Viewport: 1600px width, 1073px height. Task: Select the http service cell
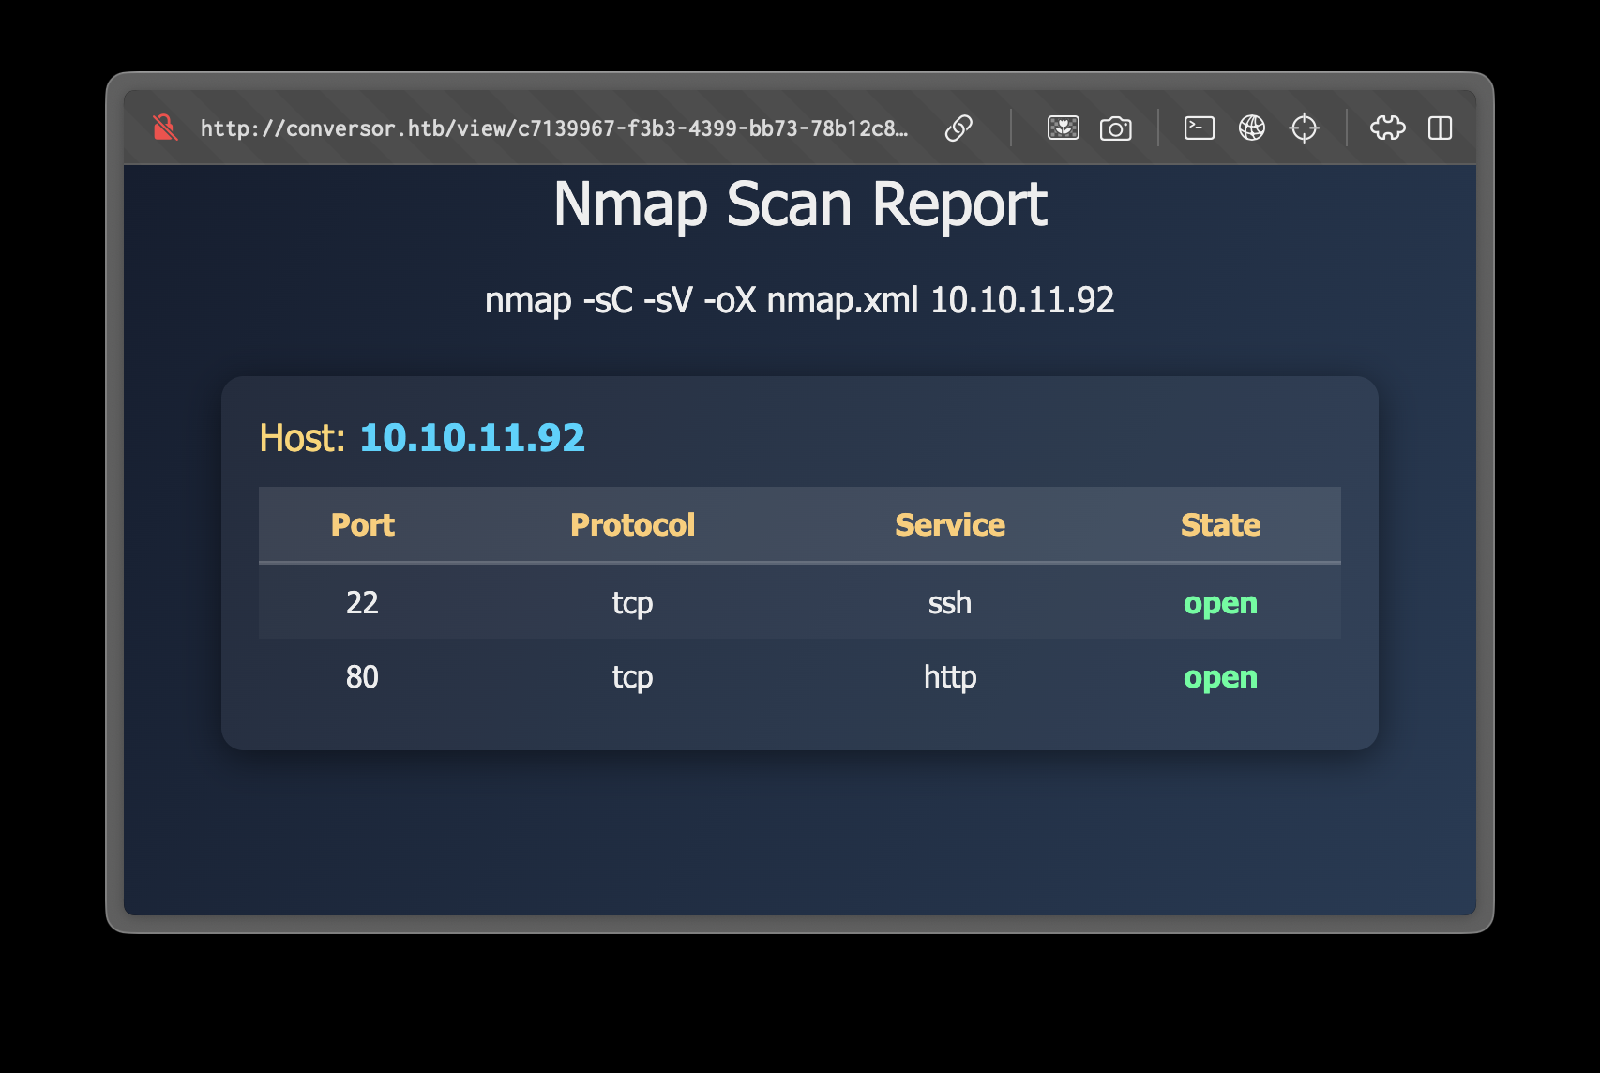point(949,677)
